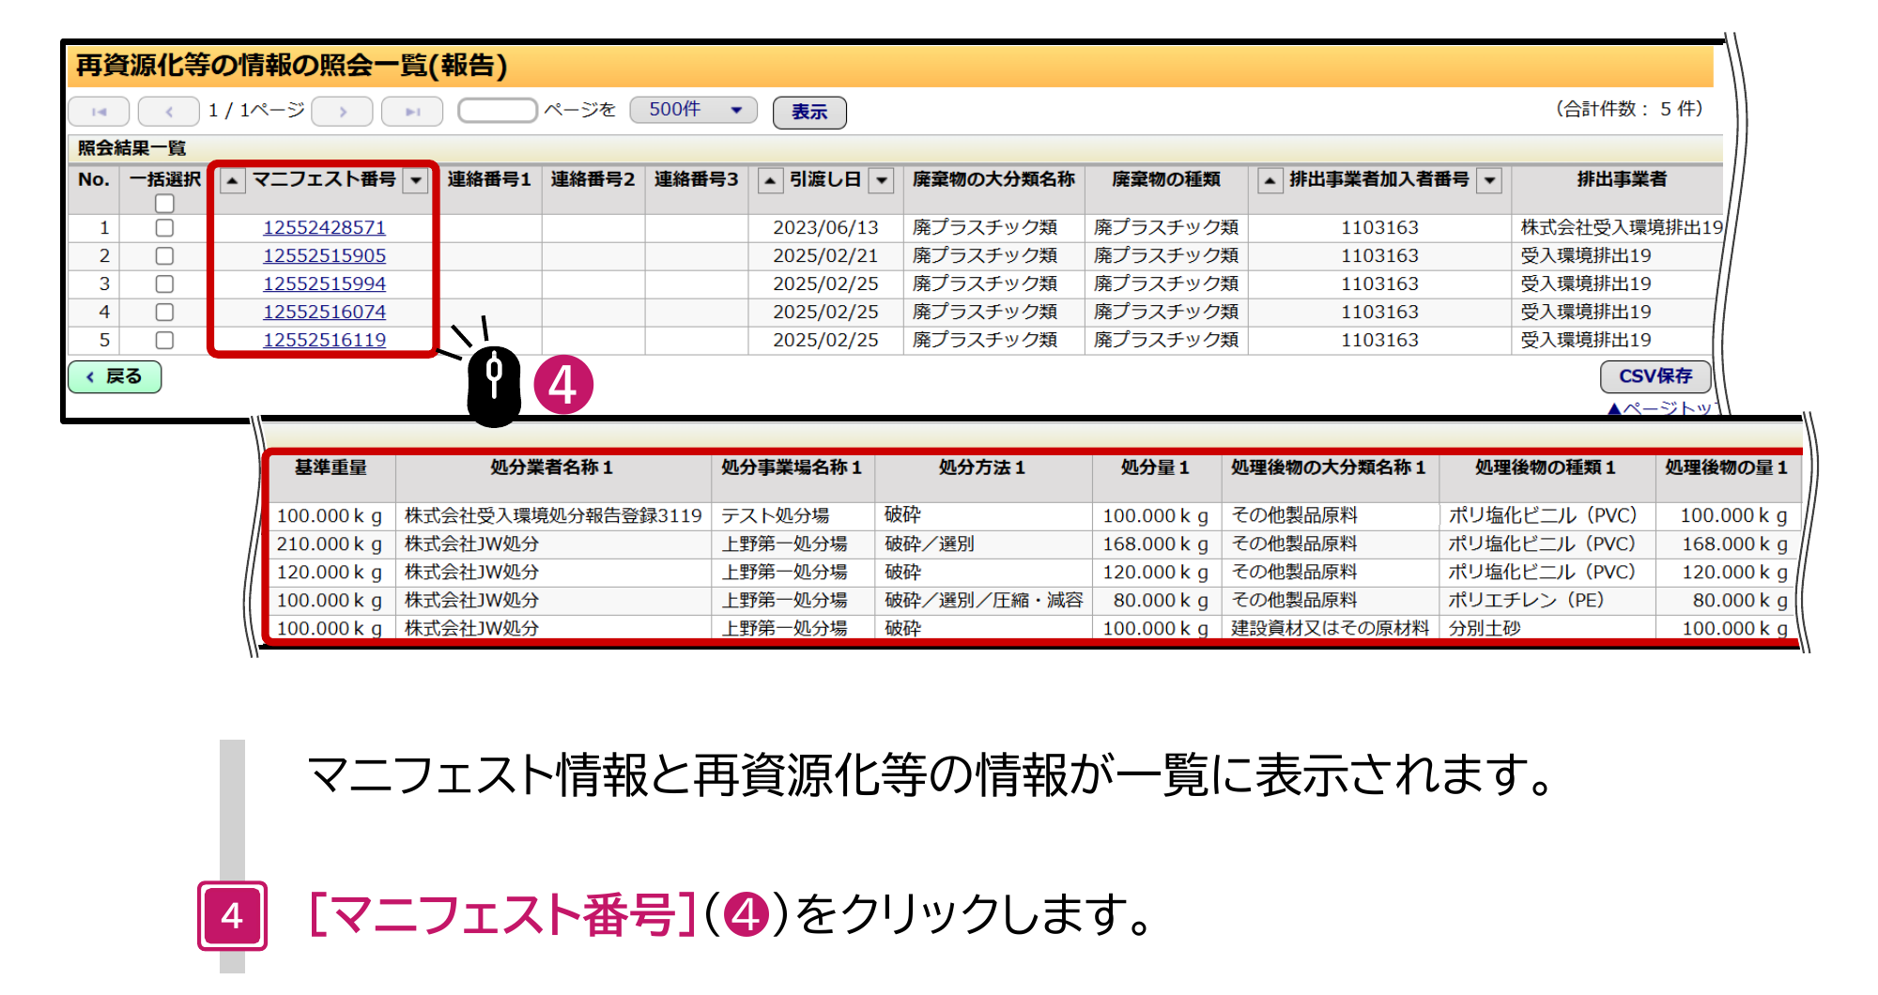Sort 引渡し日 ascending arrow
The image size is (1878, 995).
coord(770,181)
